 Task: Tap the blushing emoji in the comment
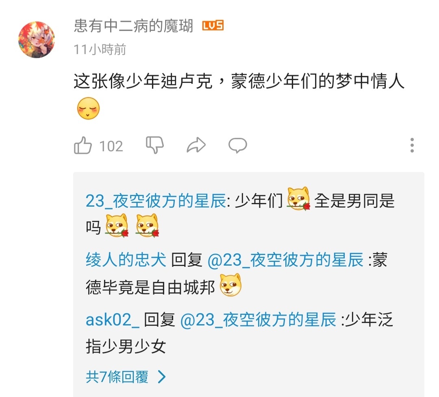(x=89, y=109)
